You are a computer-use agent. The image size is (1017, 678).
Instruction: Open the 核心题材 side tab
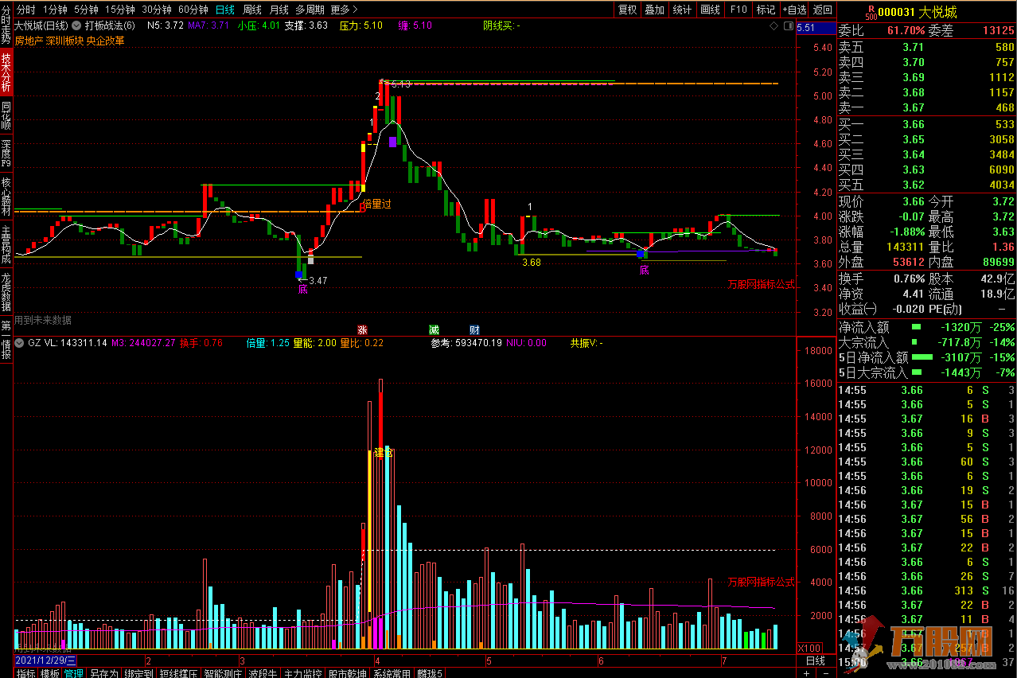(6, 197)
